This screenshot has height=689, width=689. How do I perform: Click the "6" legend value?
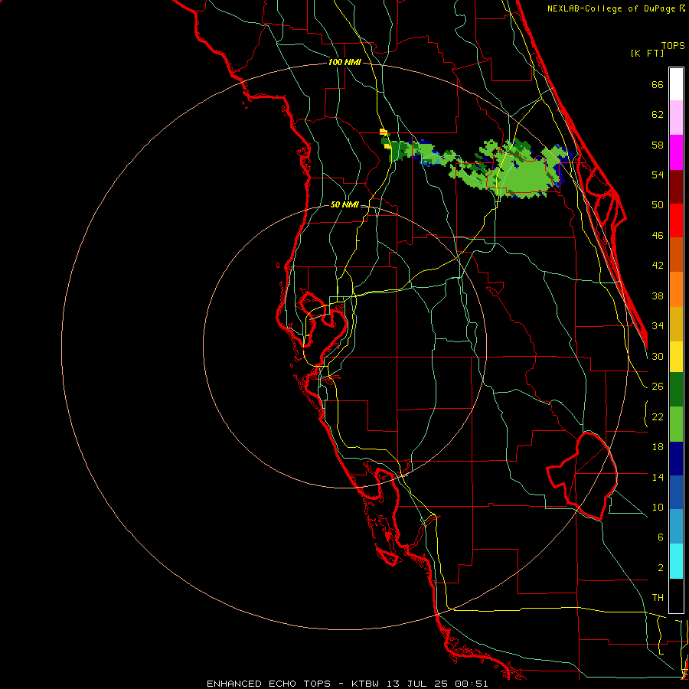[660, 537]
